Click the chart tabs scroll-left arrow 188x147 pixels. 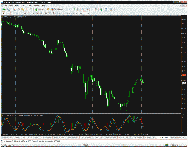[183, 137]
